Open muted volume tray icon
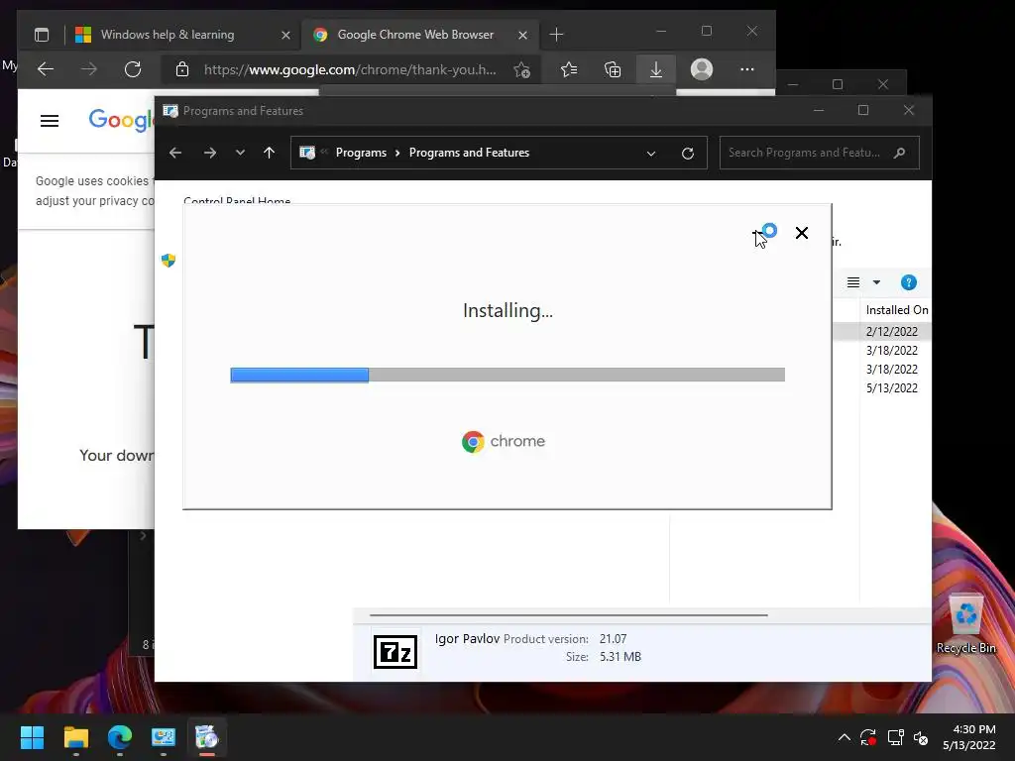Image resolution: width=1015 pixels, height=761 pixels. tap(921, 737)
